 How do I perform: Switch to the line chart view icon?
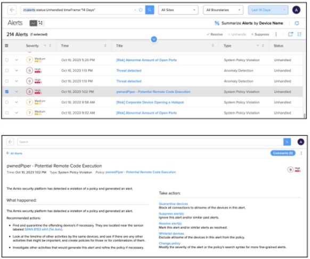point(33,23)
